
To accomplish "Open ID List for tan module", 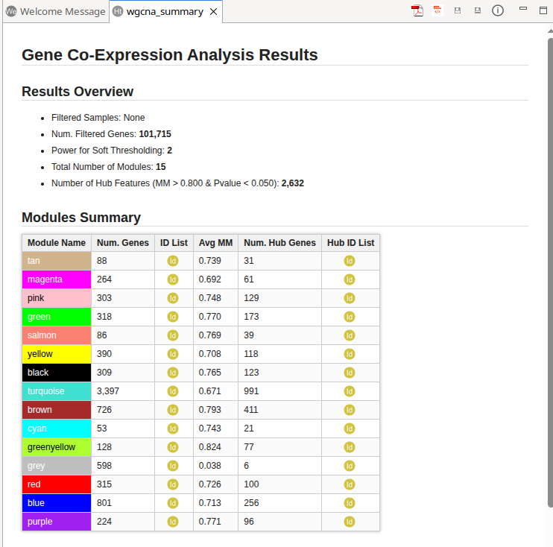I will (173, 261).
